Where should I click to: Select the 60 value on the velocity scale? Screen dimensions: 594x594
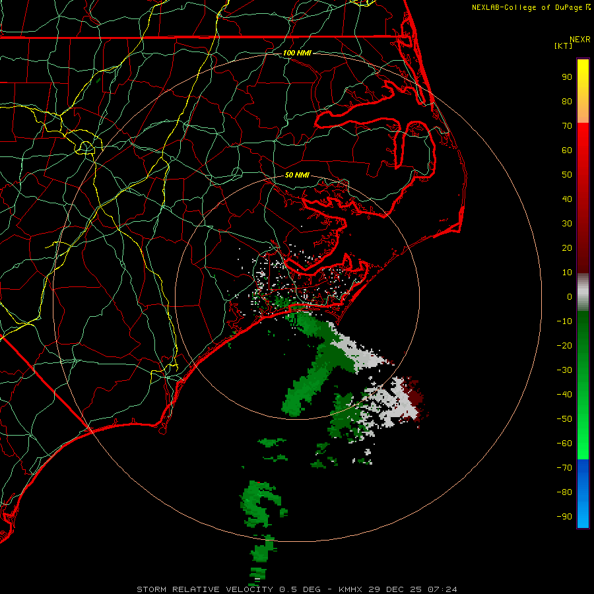point(567,150)
